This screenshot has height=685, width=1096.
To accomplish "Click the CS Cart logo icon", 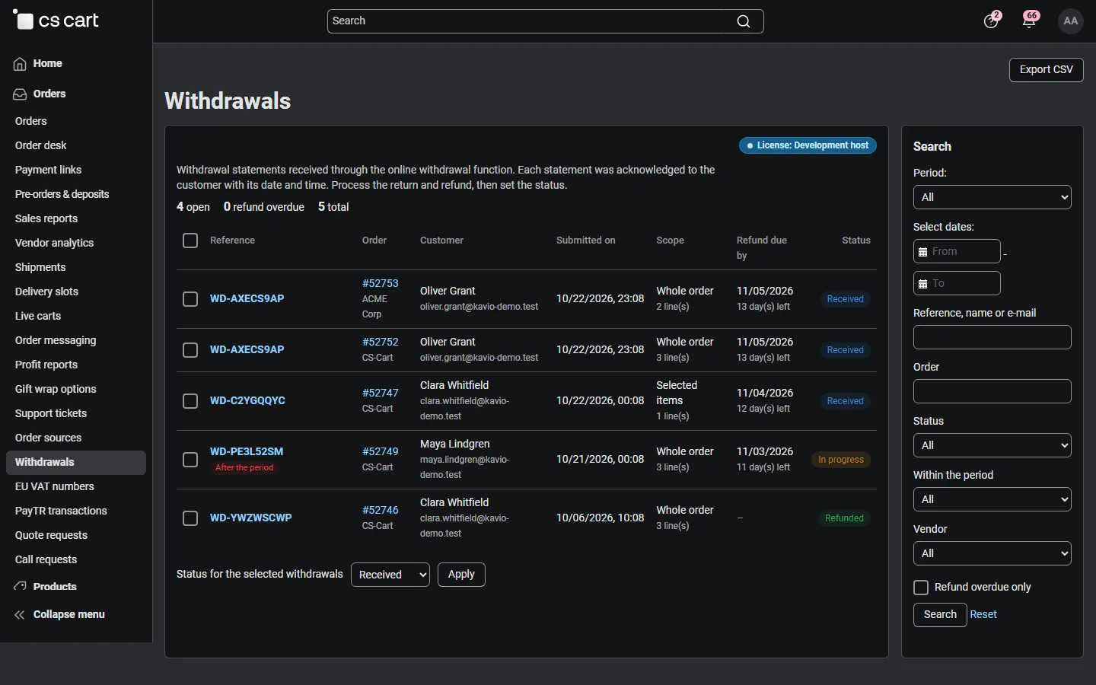I will 23,20.
